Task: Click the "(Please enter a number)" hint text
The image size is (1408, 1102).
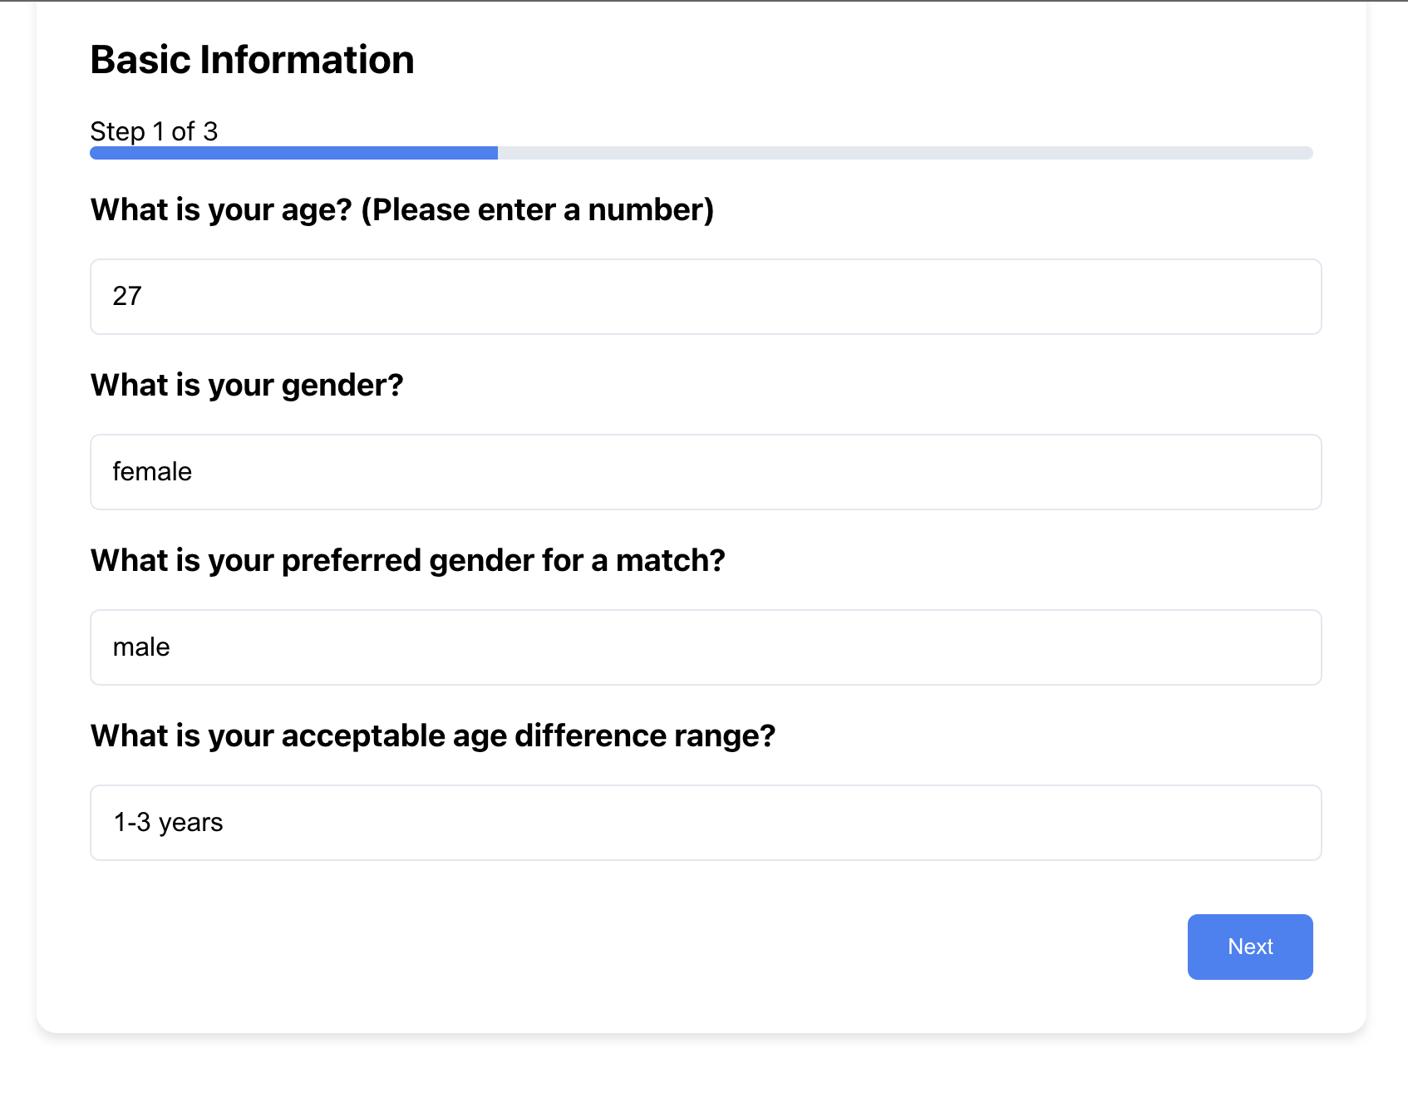Action: tap(537, 210)
